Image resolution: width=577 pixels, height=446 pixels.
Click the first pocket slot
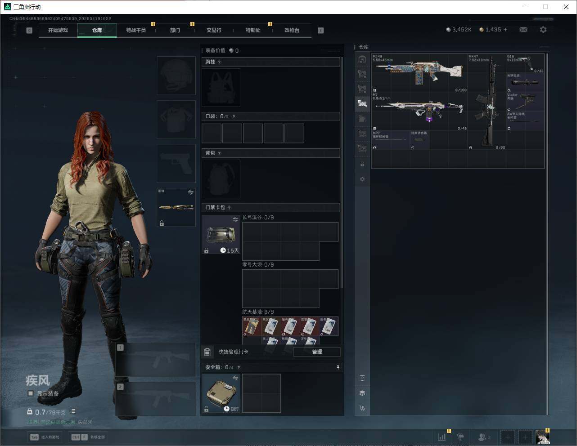point(212,134)
